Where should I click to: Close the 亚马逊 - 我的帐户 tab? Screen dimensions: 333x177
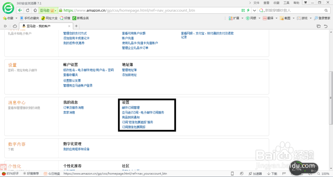click(x=69, y=26)
